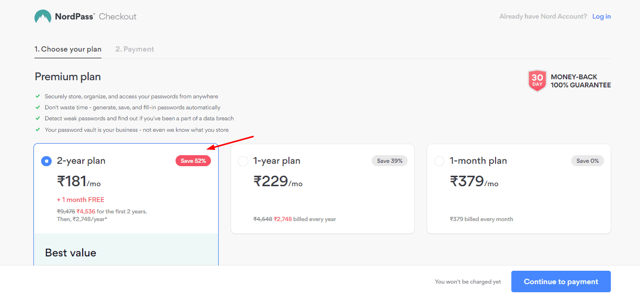Select the 2-year plan radio button
The height and width of the screenshot is (297, 640).
[46, 161]
